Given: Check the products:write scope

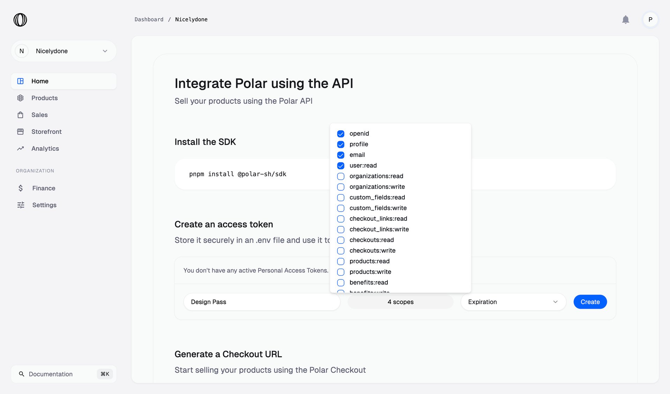Looking at the screenshot, I should 341,272.
